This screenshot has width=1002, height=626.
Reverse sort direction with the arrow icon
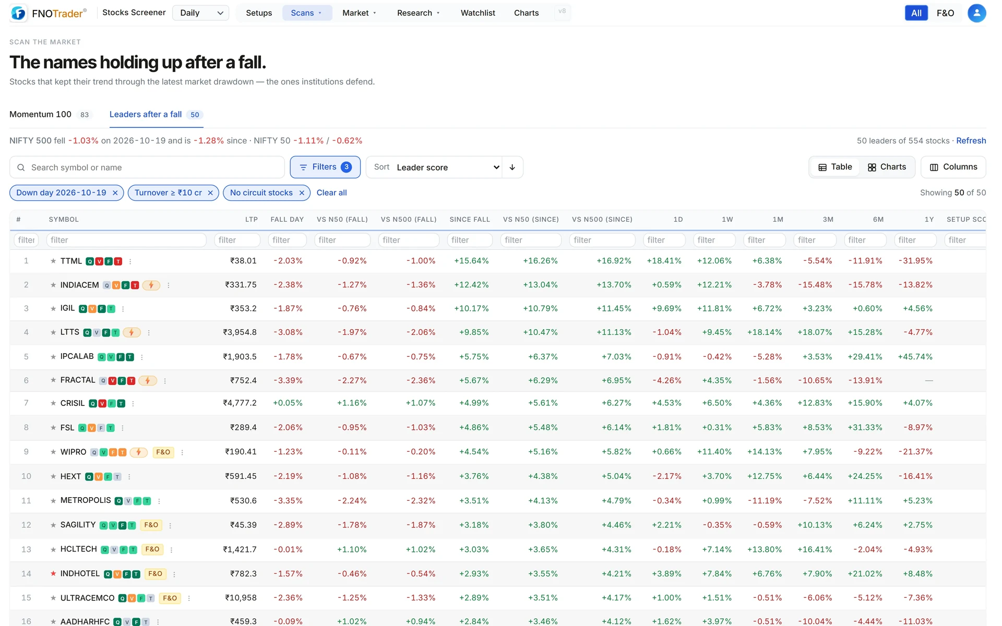(512, 167)
